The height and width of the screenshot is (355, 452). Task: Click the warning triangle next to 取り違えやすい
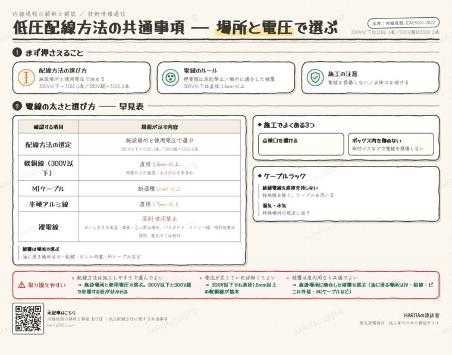coord(21,285)
